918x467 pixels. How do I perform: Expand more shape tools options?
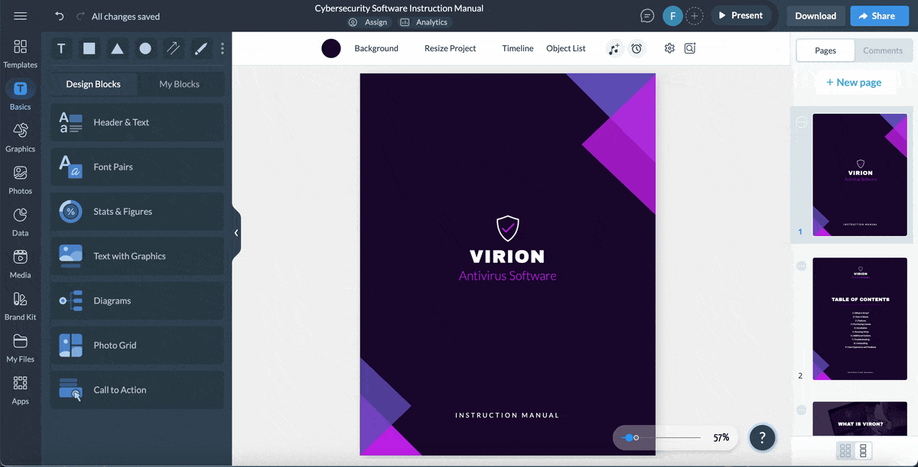pyautogui.click(x=223, y=49)
